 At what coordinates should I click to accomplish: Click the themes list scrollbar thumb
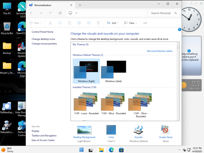pyautogui.click(x=178, y=47)
